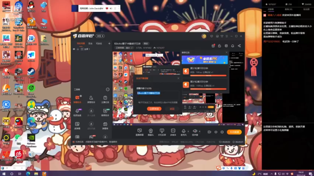The width and height of the screenshot is (314, 176).
Task: Click 立即发送 send now button
Action: 154,109
